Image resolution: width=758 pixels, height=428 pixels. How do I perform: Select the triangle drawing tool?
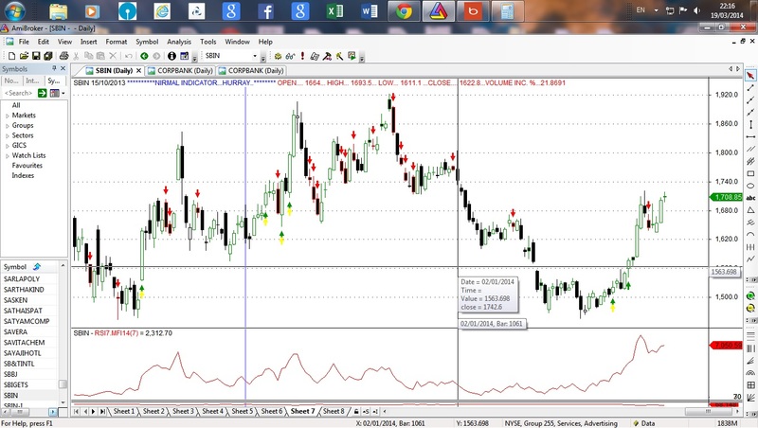(x=750, y=210)
